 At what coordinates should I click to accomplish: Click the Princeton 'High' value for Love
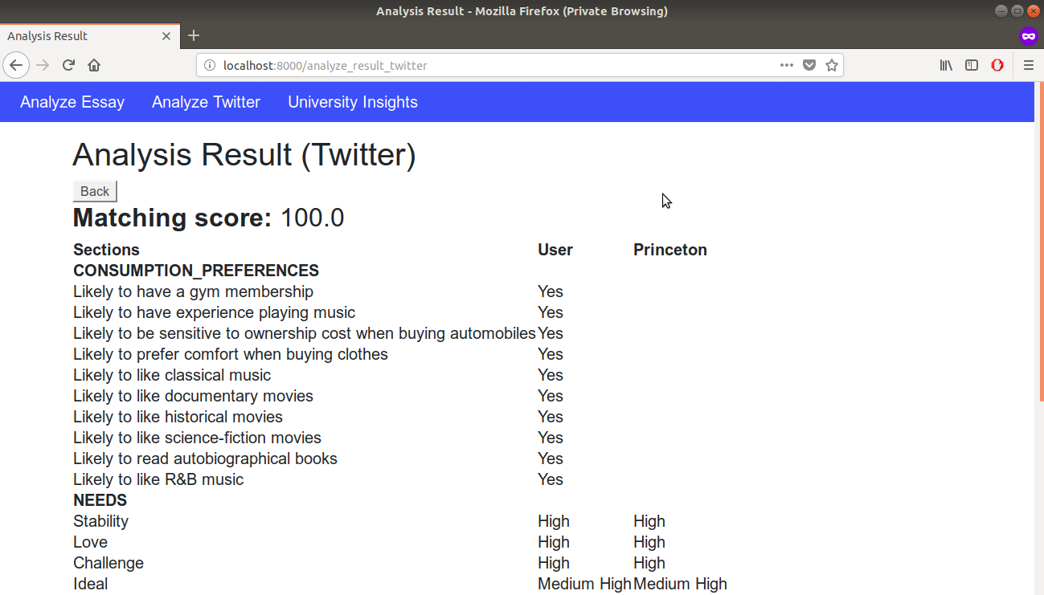[x=649, y=542]
